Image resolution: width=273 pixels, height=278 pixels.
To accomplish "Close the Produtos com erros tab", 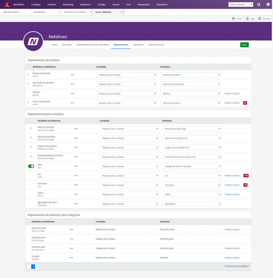I will point(90,12).
